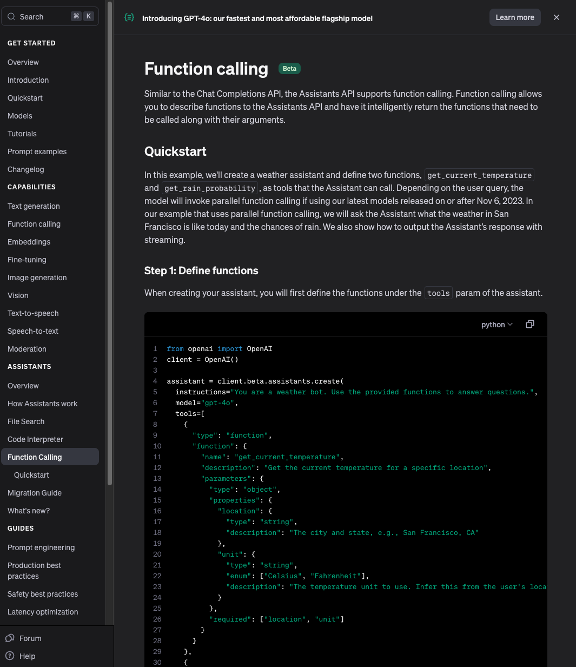Copy the code block with copy icon
The image size is (576, 667).
click(530, 324)
